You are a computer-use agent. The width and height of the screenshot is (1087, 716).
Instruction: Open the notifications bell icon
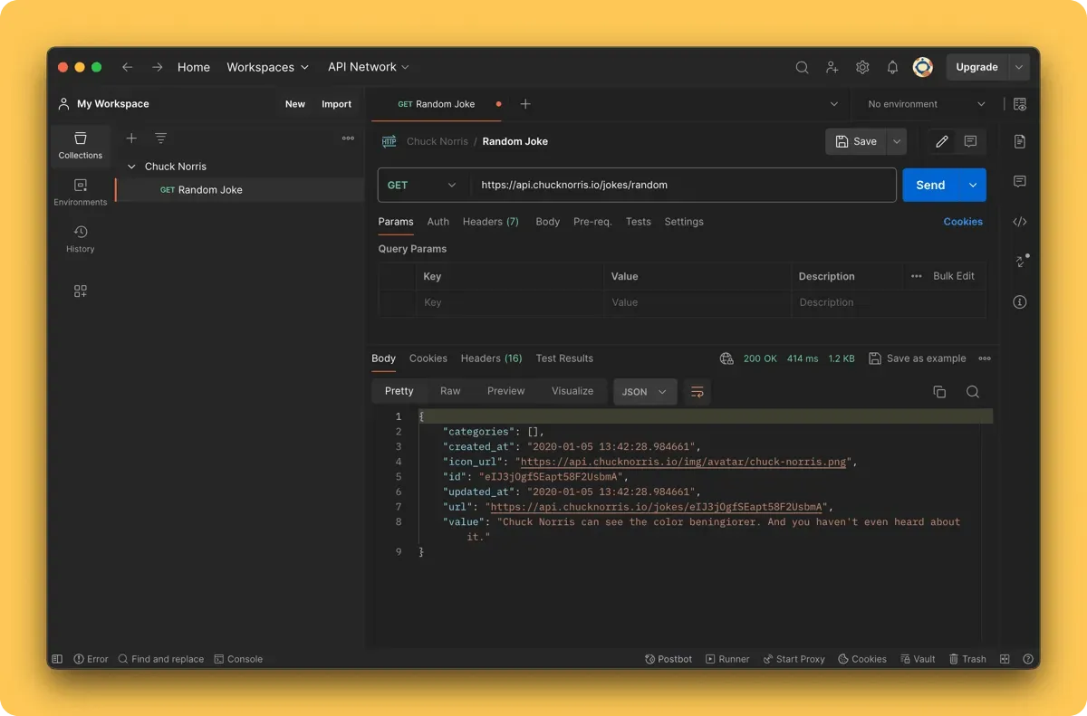click(892, 67)
